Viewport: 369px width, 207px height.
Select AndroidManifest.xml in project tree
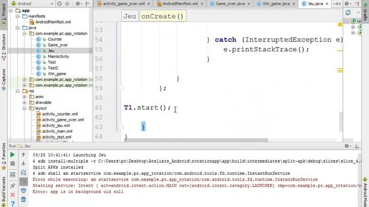pos(50,22)
